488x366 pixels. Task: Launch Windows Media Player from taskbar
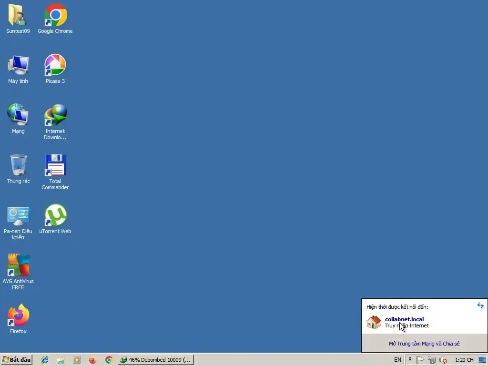tap(77, 360)
